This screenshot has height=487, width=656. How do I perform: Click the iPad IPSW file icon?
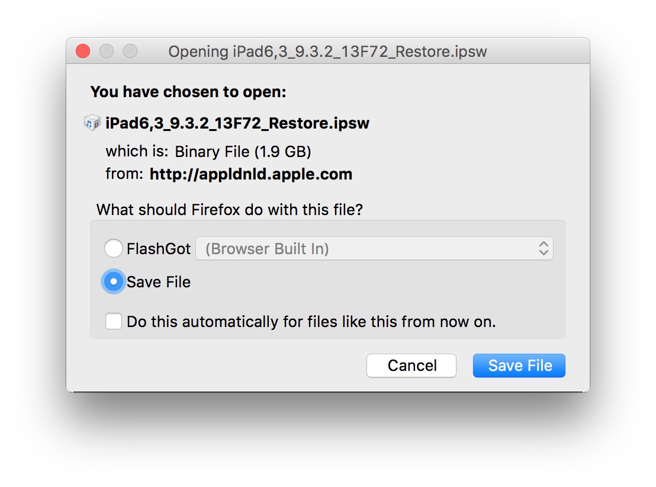pyautogui.click(x=92, y=123)
